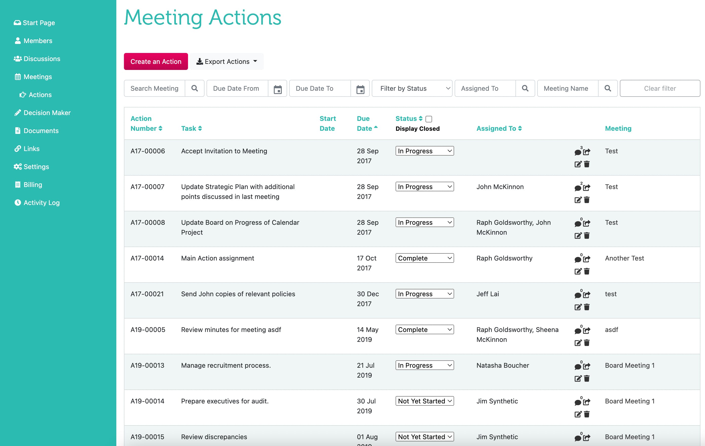
Task: Open Activity Log from sidebar
Action: tap(42, 203)
